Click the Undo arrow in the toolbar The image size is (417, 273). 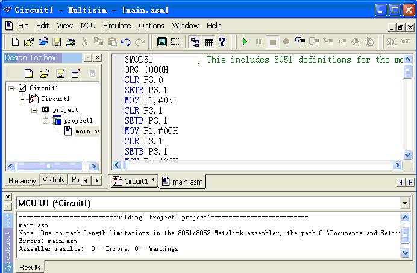click(x=126, y=42)
